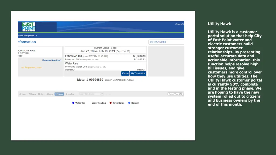This screenshot has width=276, height=155.
Task: Show the 12 months range
Action: [70, 94]
